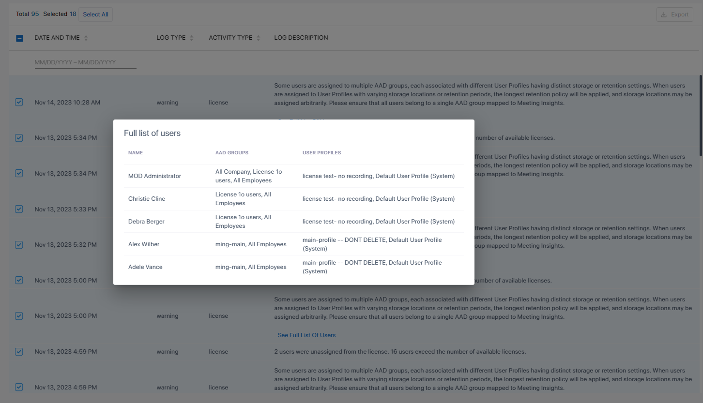
Task: Click the AAD Groups column header
Action: [232, 153]
